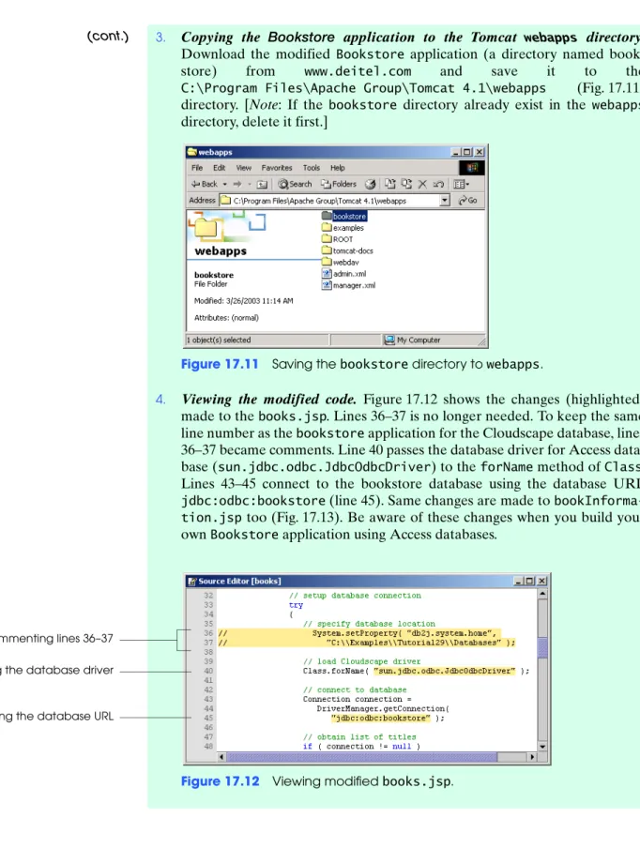Screen dimensions: 640x848
Task: Expand the address bar dropdown arrow
Action: [x=445, y=201]
